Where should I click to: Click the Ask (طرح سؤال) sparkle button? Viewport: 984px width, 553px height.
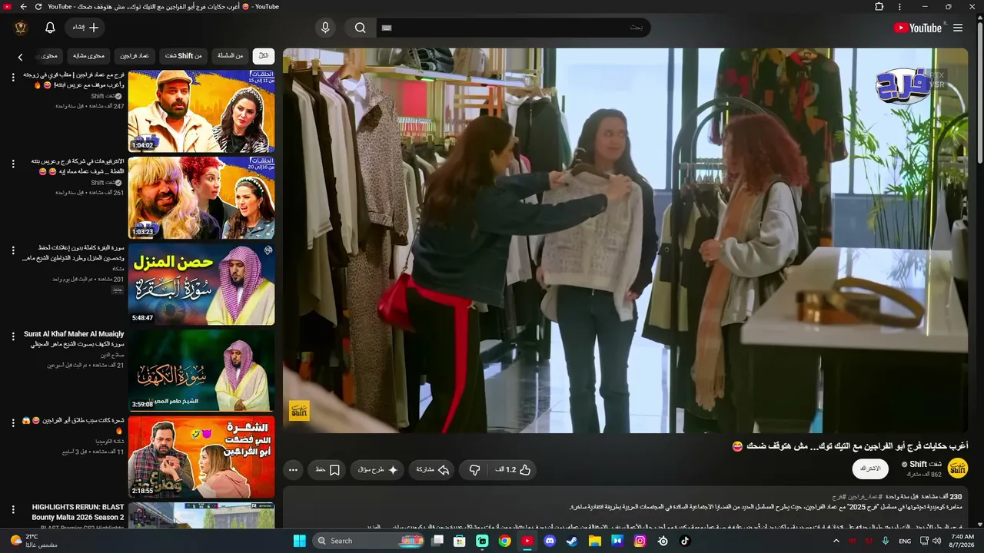(x=377, y=469)
